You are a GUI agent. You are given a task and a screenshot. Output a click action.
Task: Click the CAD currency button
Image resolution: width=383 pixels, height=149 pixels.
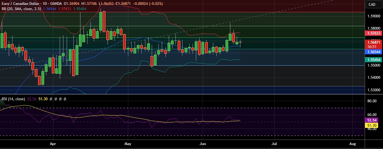(372, 4)
